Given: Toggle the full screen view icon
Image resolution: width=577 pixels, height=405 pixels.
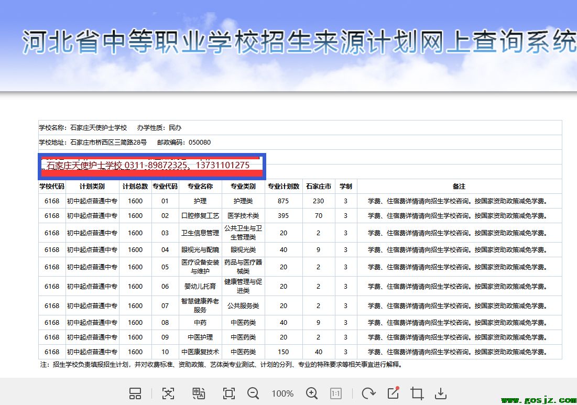Looking at the screenshot, I should pyautogui.click(x=229, y=393).
